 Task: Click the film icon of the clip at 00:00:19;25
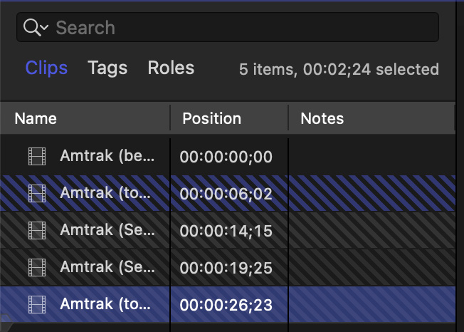click(x=36, y=267)
